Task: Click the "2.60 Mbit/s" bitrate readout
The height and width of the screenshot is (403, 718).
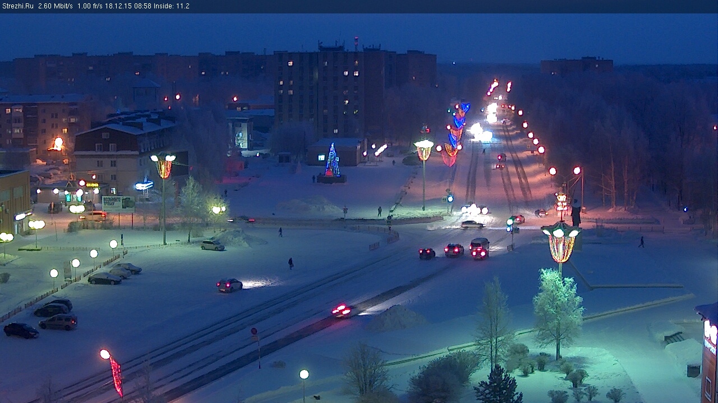Action: point(56,6)
